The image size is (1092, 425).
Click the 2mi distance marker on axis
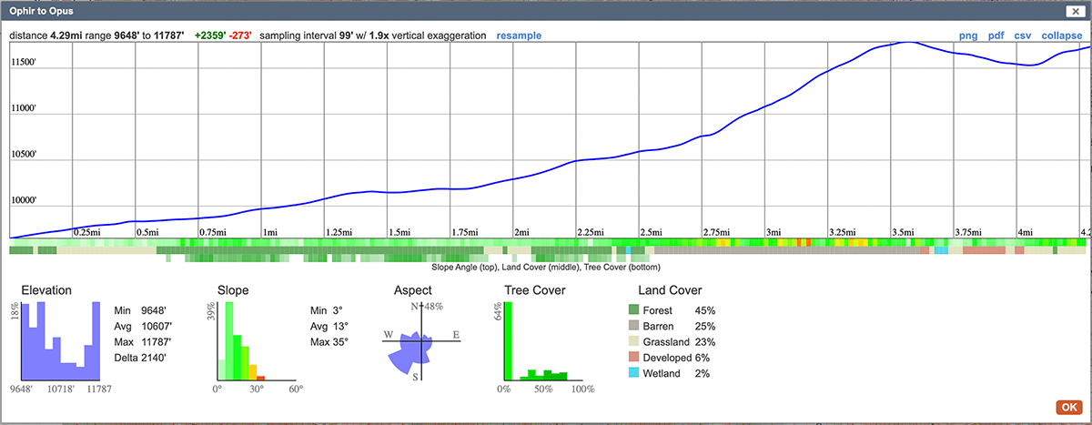pyautogui.click(x=521, y=233)
